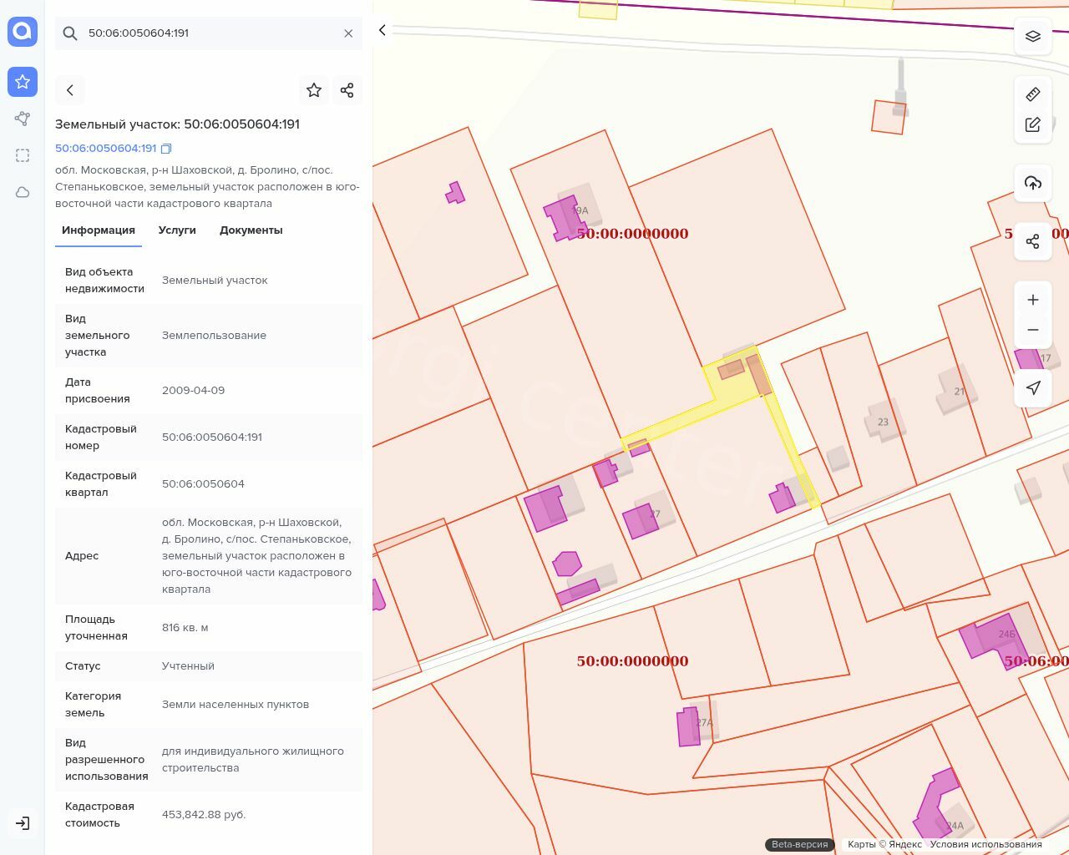Open the map layers panel

pyautogui.click(x=1032, y=37)
